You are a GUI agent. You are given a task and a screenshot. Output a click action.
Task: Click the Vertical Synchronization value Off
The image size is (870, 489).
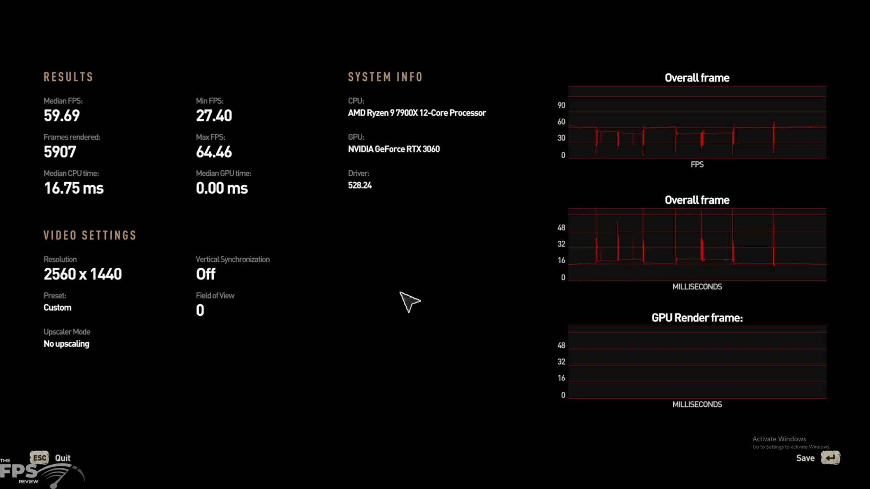(206, 274)
